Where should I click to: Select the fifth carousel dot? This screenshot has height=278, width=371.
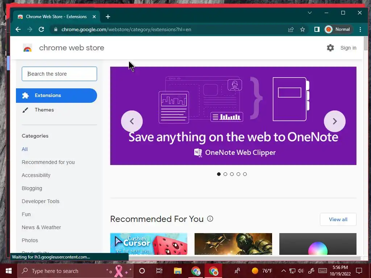pyautogui.click(x=245, y=174)
